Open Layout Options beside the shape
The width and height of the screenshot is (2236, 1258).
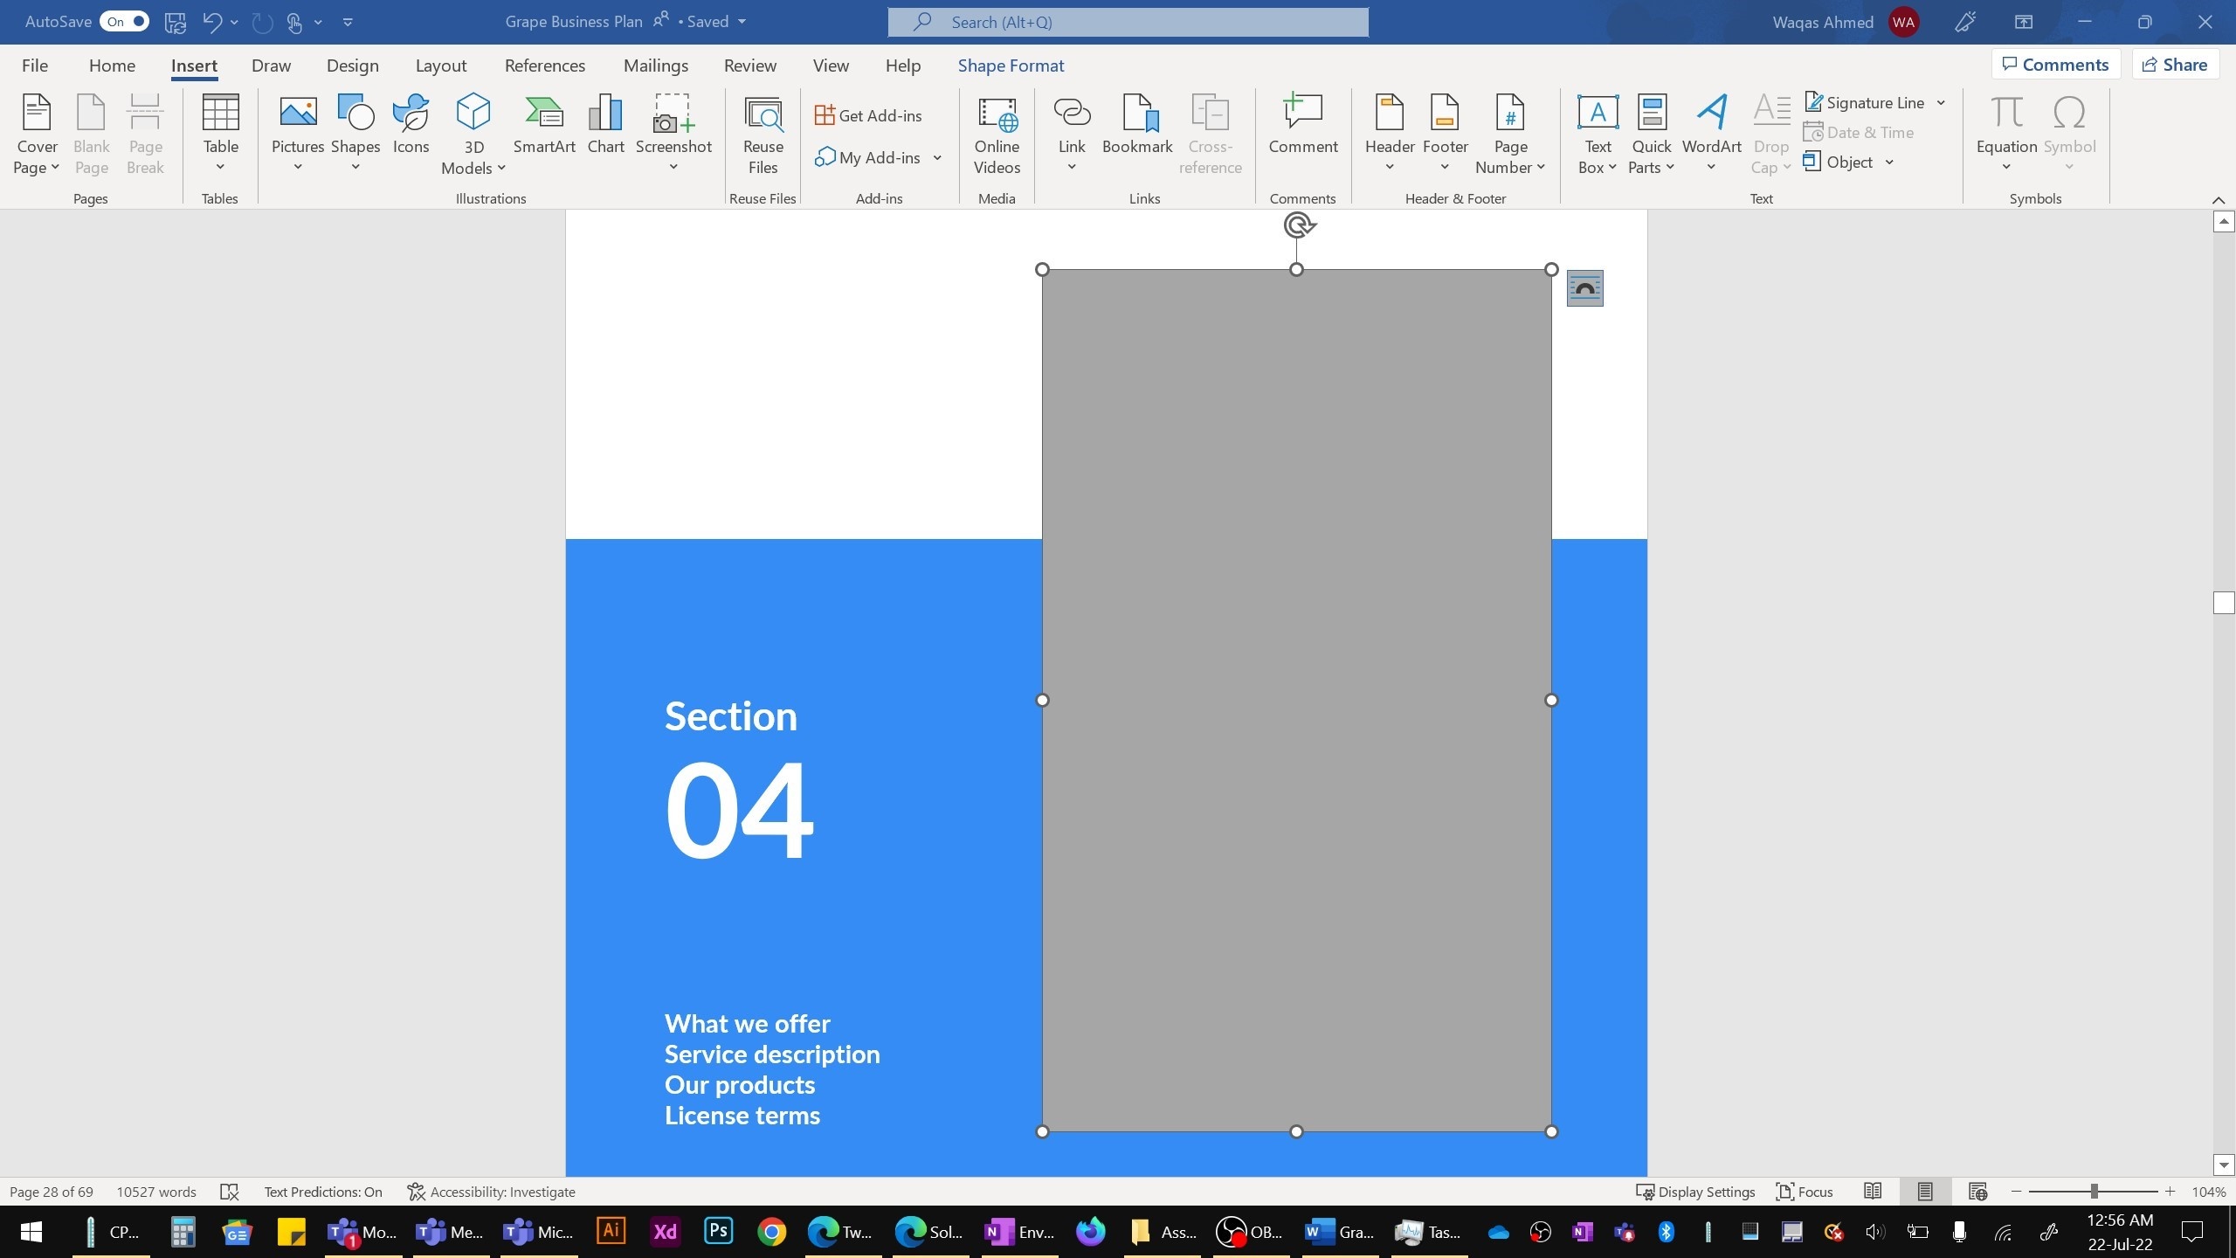1584,288
